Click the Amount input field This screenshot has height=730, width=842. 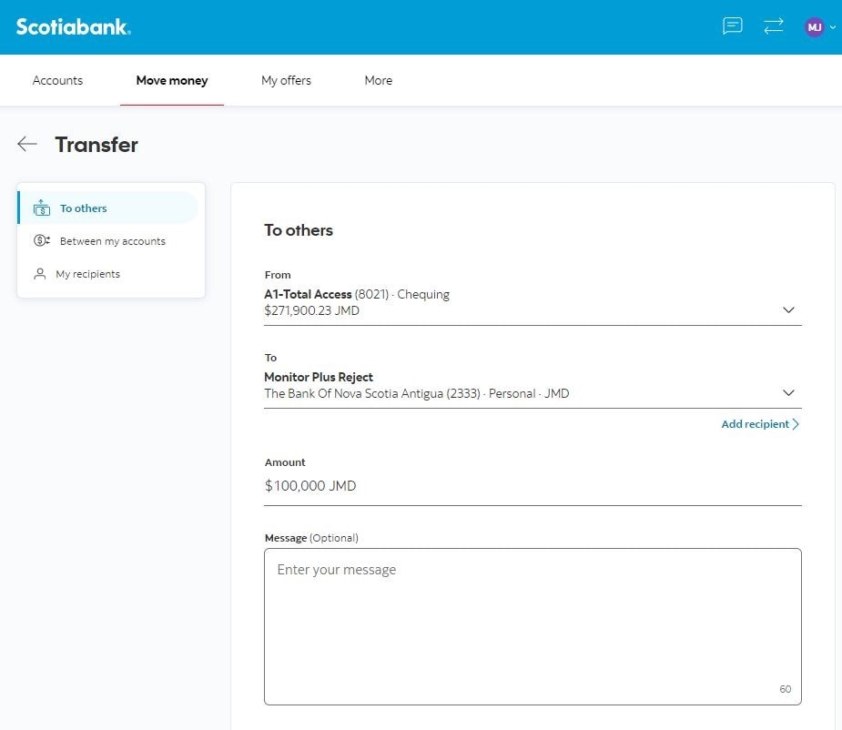pyautogui.click(x=532, y=486)
